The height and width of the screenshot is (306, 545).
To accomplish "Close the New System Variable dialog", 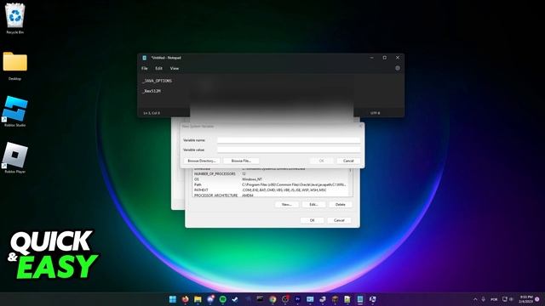I will [360, 127].
